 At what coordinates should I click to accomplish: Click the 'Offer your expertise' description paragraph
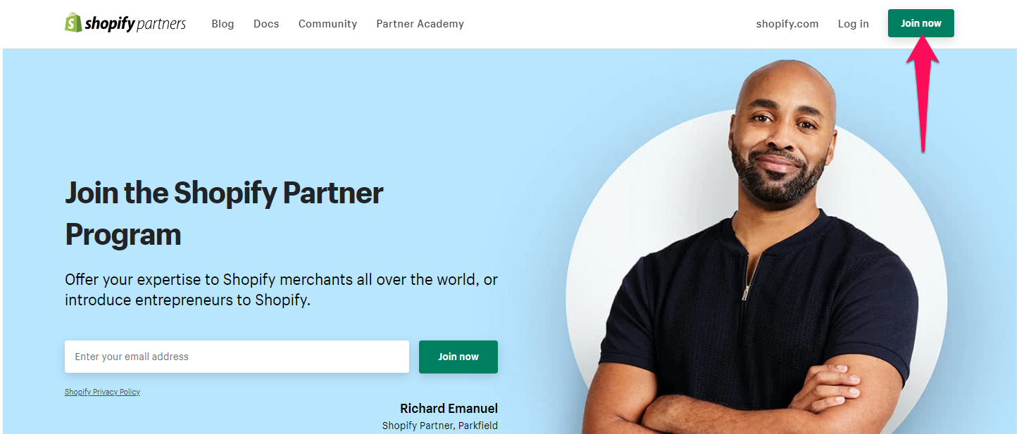coord(281,289)
